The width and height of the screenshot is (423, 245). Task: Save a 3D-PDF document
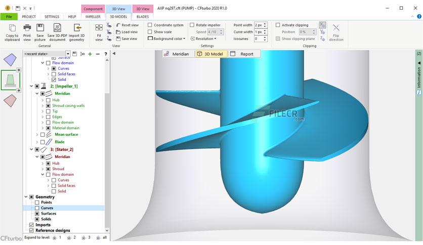pyautogui.click(x=57, y=32)
